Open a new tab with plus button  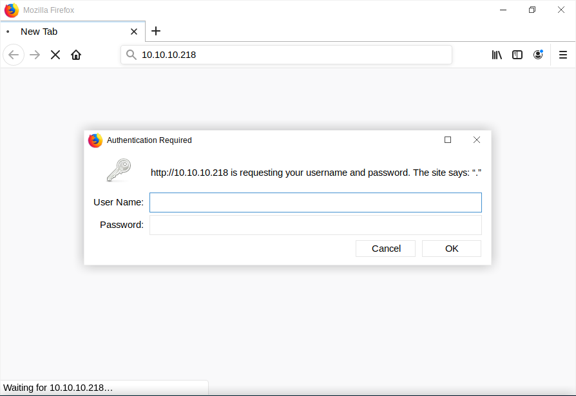156,31
